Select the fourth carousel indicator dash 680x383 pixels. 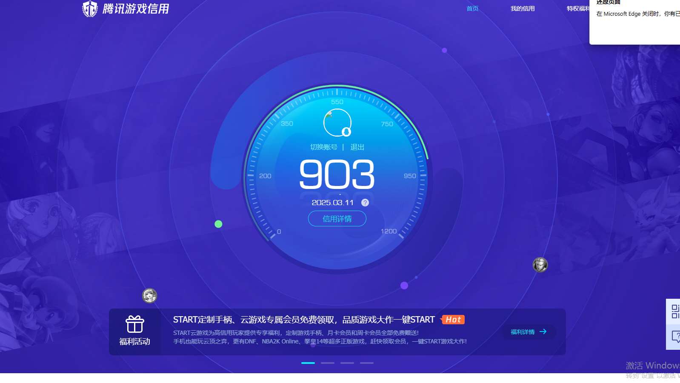coord(367,363)
